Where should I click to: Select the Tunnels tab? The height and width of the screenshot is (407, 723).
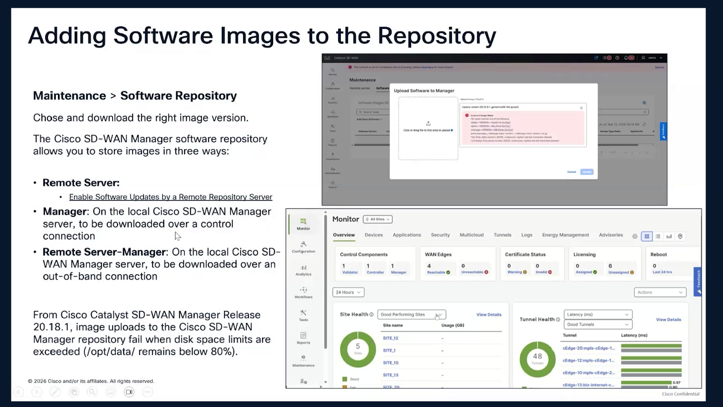pos(502,235)
